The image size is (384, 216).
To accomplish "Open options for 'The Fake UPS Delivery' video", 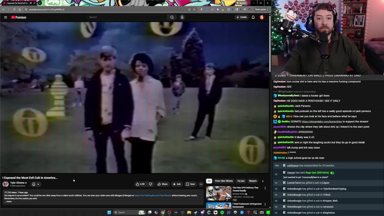I will click(265, 188).
